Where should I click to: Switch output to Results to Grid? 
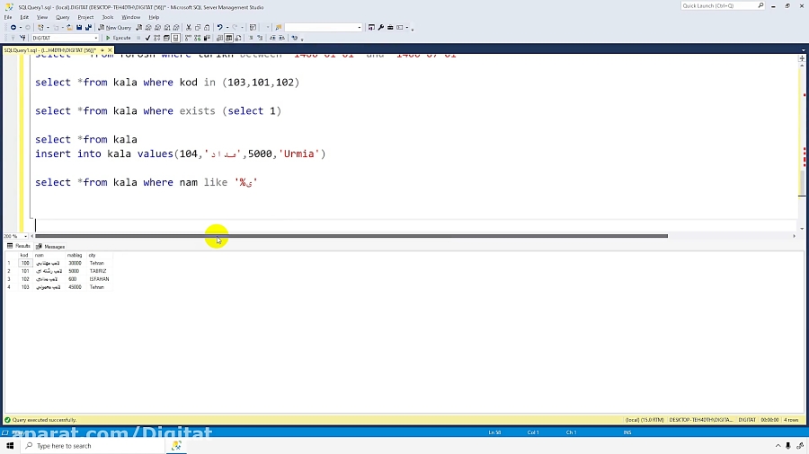[x=228, y=38]
